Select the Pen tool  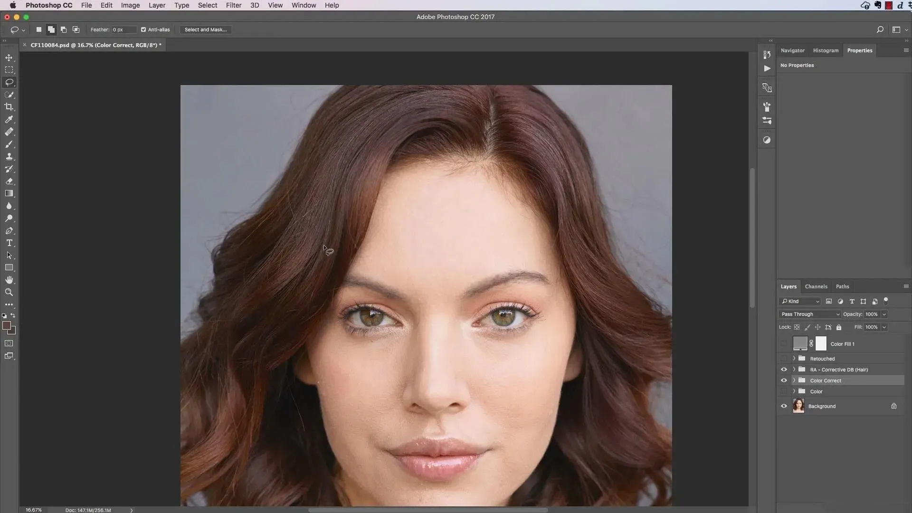9,231
